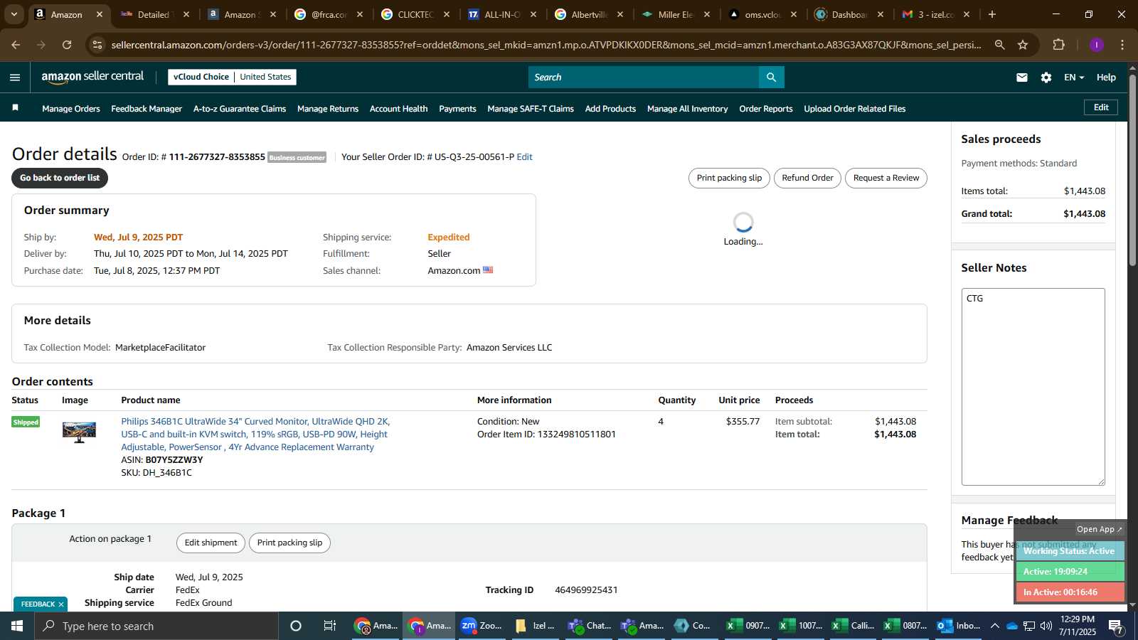Open the Chrome profile avatar
Screen dimensions: 1138x640
[x=1097, y=45]
